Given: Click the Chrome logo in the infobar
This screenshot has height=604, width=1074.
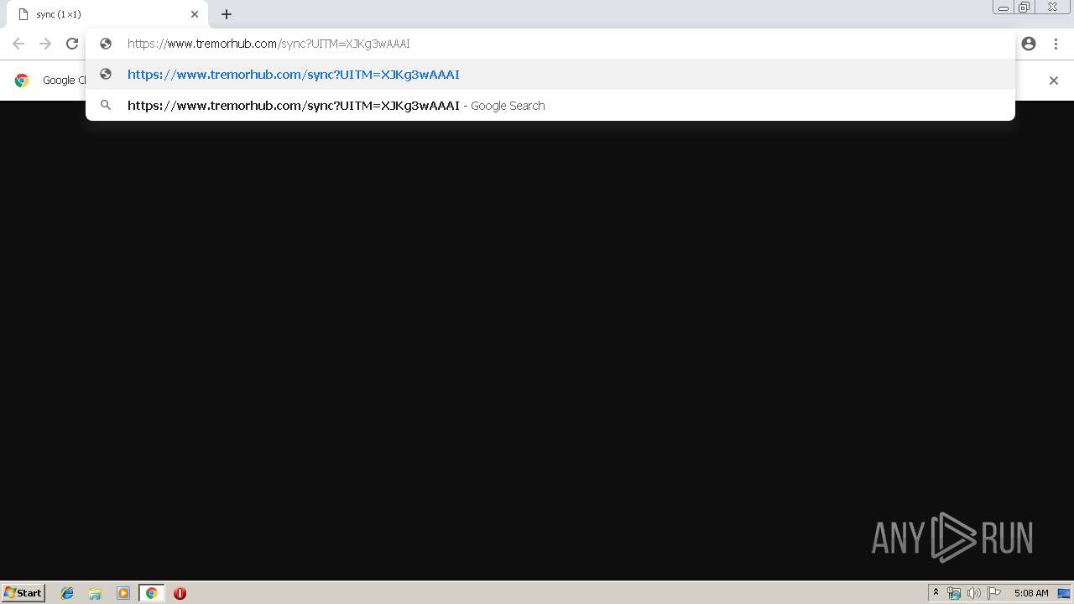Looking at the screenshot, I should click(22, 81).
